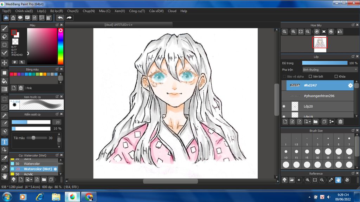Adjust the Độ trong opacity slider
360x202 pixels.
(x=324, y=63)
